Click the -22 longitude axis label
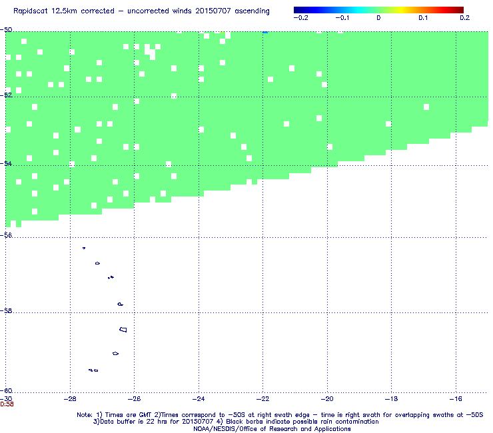The width and height of the screenshot is (493, 433). pyautogui.click(x=263, y=399)
